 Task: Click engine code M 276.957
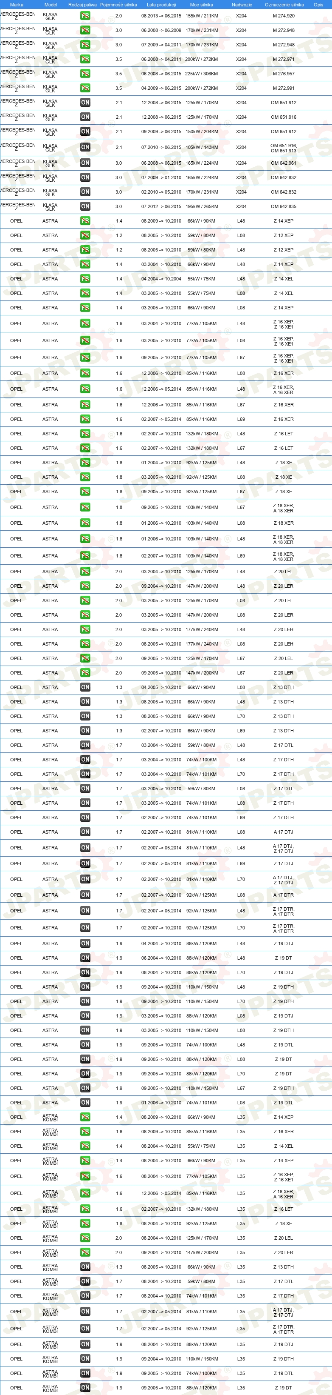[x=284, y=74]
